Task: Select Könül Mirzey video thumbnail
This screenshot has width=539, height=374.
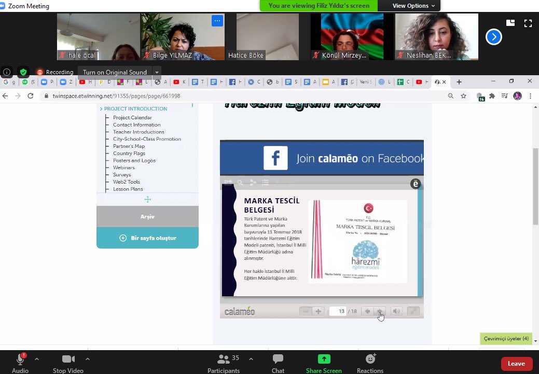Action: (x=352, y=37)
